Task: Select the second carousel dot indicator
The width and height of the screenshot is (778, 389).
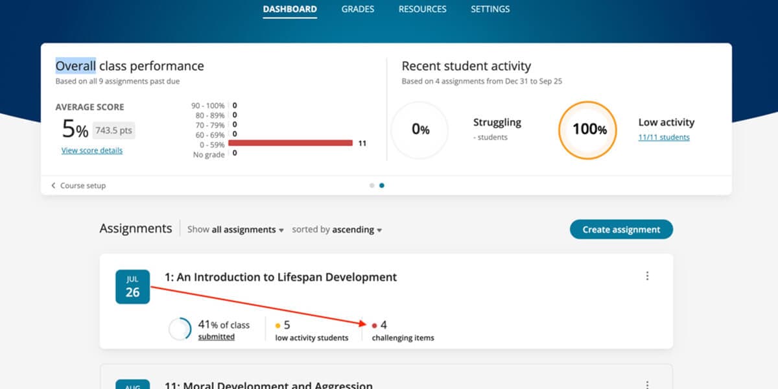Action: tap(382, 185)
